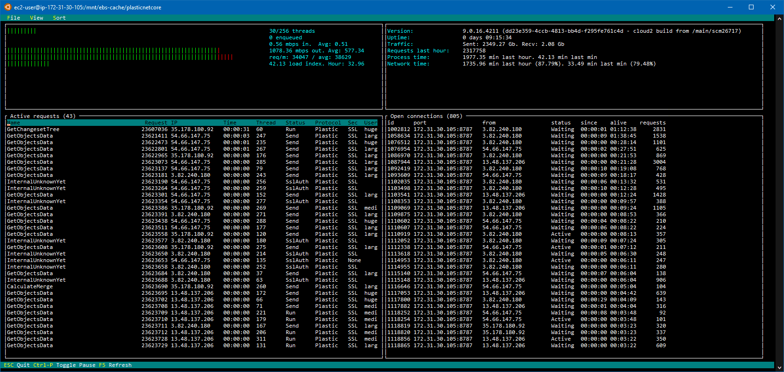The image size is (784, 372).
Task: Click the Status column header in Active requests
Action: click(295, 123)
